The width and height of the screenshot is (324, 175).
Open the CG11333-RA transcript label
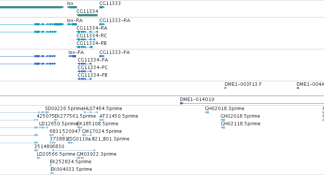(115, 20)
